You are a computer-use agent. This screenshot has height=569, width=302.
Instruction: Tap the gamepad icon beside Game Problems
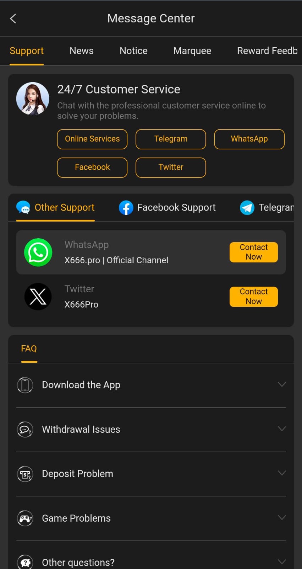[25, 519]
